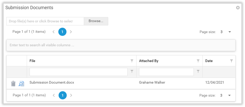Screen dimensions: 245x107
Task: Go to next page in top pager
Action: [x=71, y=32]
